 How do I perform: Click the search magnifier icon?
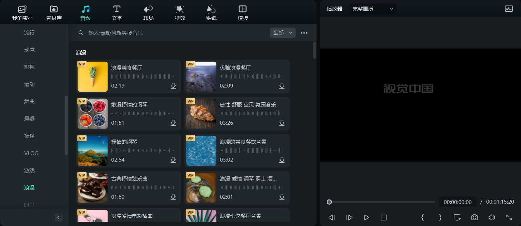pyautogui.click(x=81, y=33)
